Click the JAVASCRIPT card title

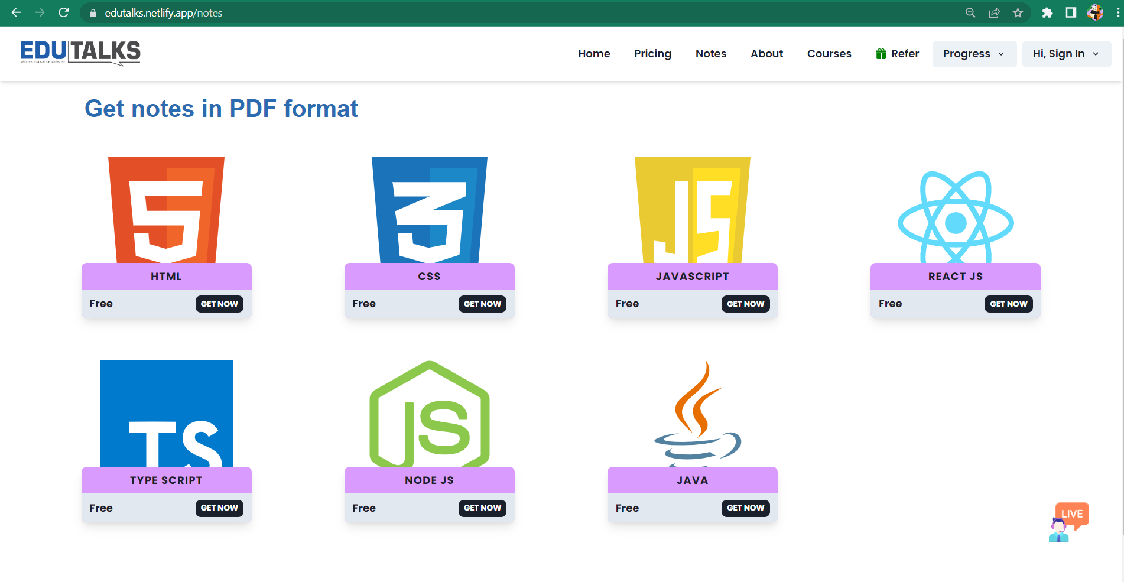(x=693, y=277)
